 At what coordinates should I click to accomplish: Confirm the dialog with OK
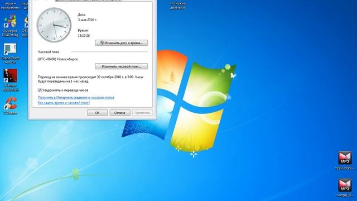click(x=97, y=113)
